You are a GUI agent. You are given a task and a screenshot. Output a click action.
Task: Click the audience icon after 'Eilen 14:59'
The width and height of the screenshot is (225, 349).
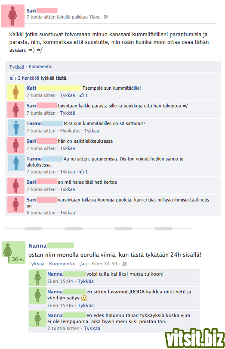click(124, 264)
